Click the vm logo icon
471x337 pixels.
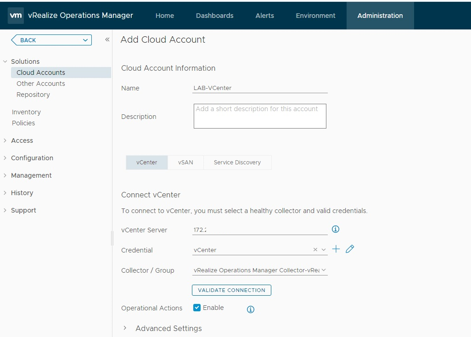point(16,16)
